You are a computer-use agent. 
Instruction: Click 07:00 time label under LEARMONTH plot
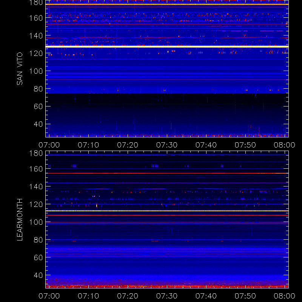pos(49,296)
